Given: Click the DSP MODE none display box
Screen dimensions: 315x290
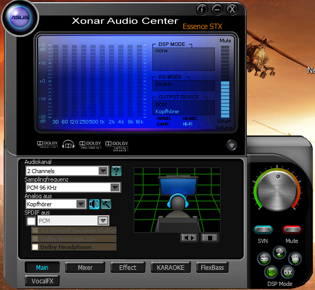Looking at the screenshot, I should (183, 59).
